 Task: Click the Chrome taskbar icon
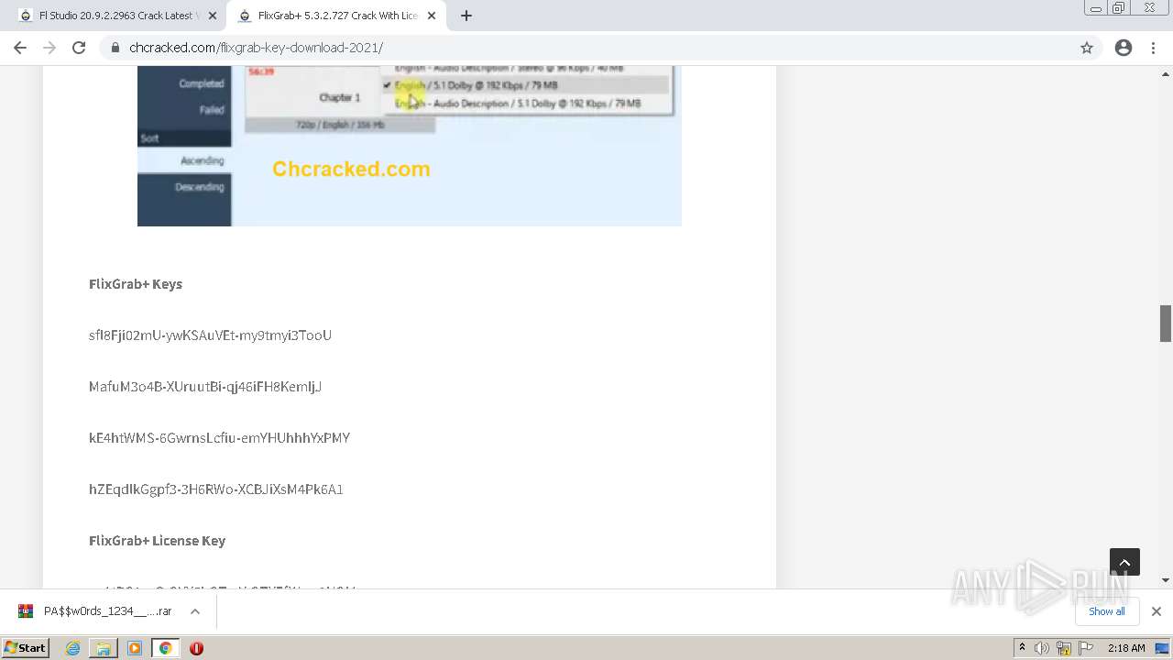165,648
